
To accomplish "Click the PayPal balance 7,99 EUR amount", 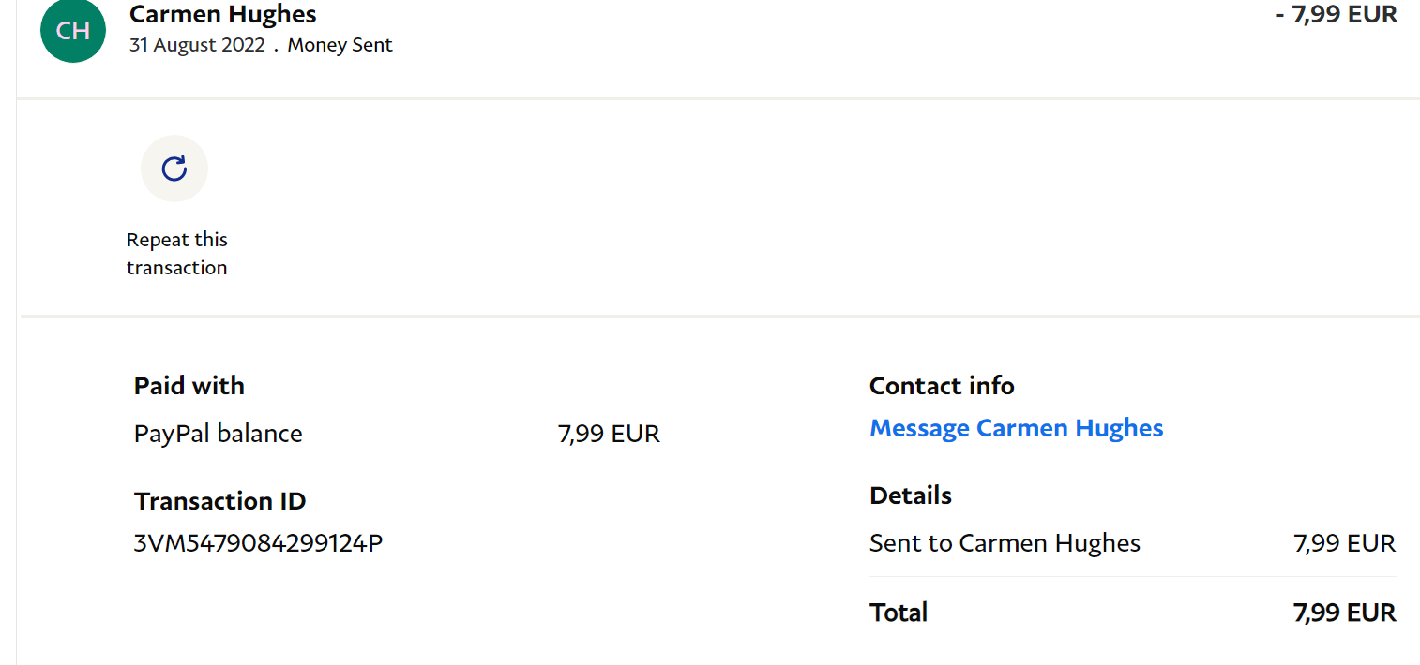I will 609,434.
